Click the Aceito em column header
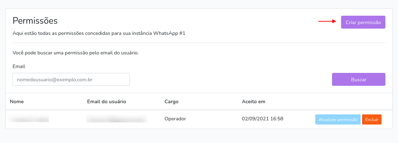The height and width of the screenshot is (143, 398). 253,102
